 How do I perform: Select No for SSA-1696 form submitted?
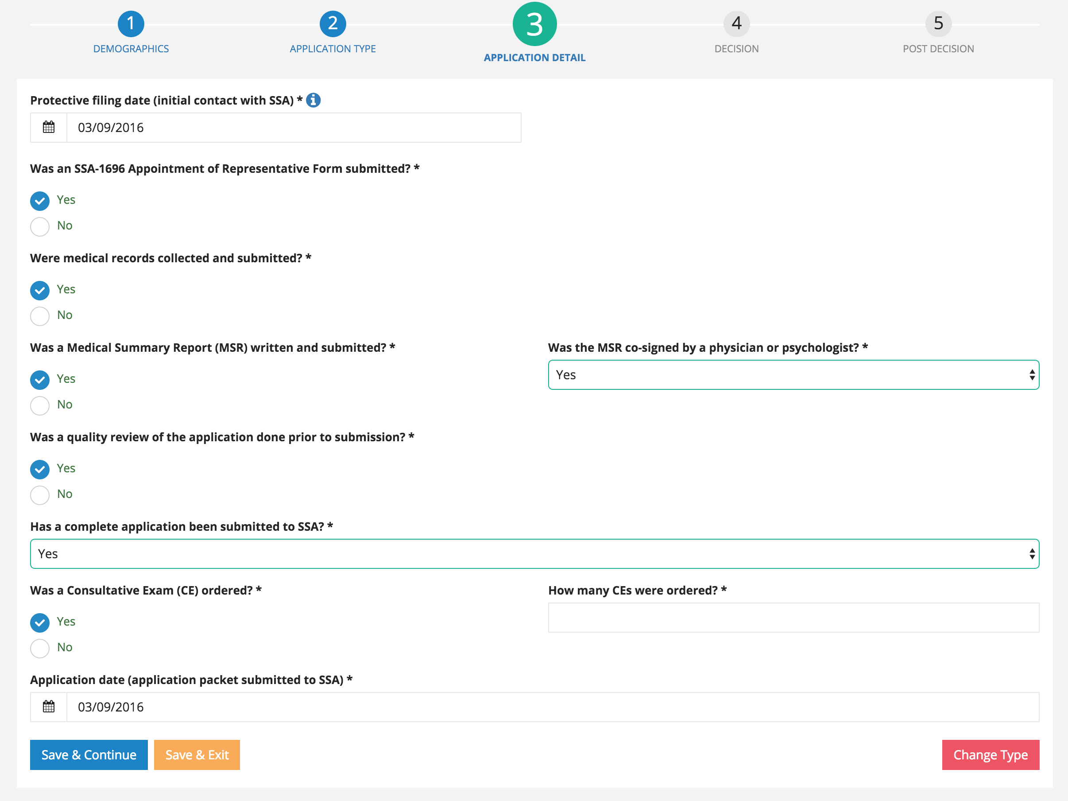[x=40, y=226]
